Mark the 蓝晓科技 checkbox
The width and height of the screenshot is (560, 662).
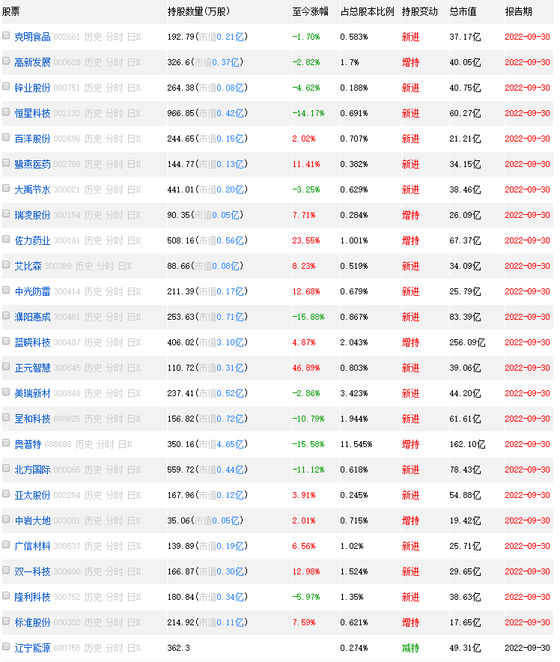[x=6, y=341]
